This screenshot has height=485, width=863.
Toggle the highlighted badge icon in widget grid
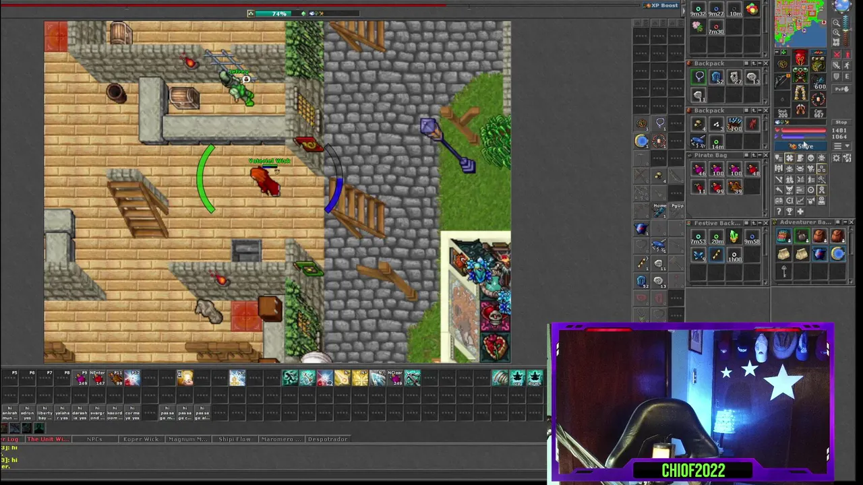821,190
